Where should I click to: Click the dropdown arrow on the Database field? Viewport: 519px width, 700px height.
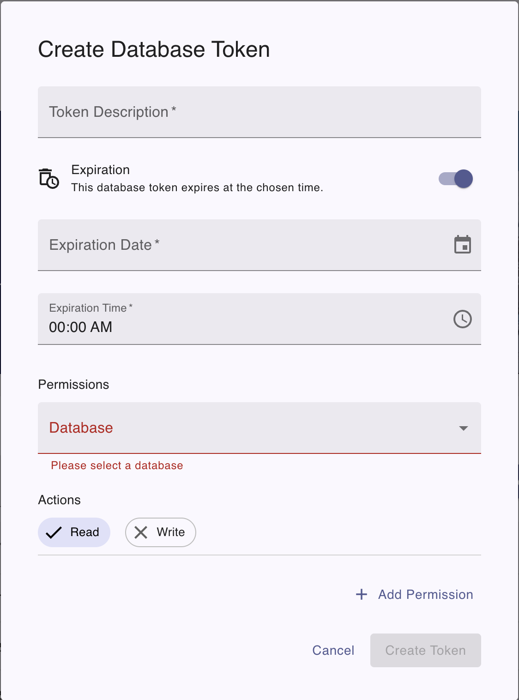point(464,428)
